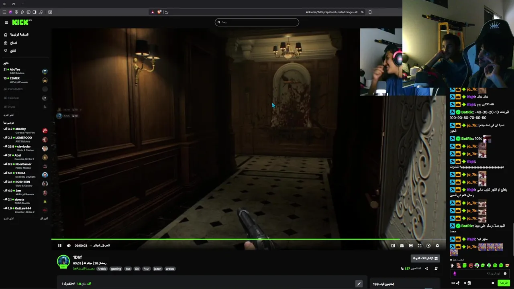Click the chat message input field
The height and width of the screenshot is (289, 514).
click(x=480, y=273)
